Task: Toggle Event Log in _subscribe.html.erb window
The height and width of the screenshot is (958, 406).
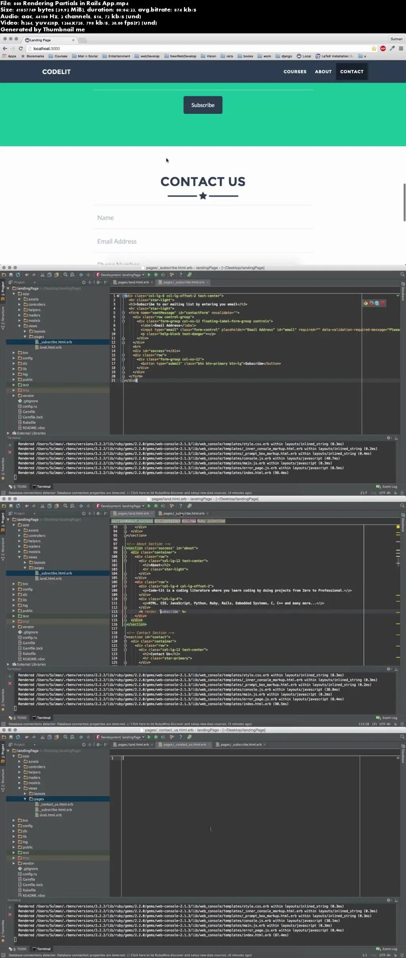Action: pyautogui.click(x=387, y=487)
